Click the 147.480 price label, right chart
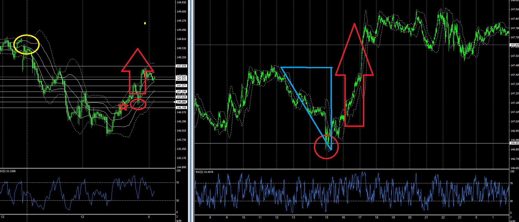The height and width of the screenshot is (222, 519). (x=515, y=65)
